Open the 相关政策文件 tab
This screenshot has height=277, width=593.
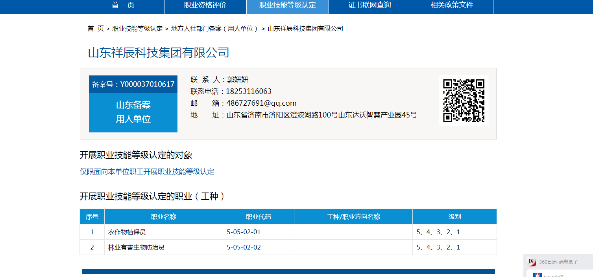452,6
